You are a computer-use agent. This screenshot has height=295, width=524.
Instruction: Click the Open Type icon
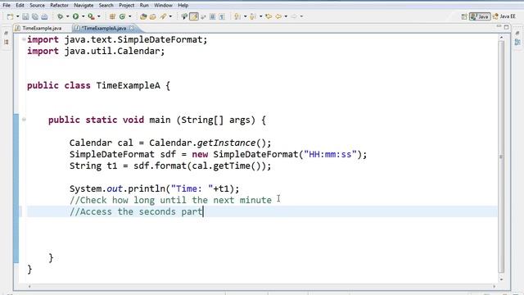[143, 16]
